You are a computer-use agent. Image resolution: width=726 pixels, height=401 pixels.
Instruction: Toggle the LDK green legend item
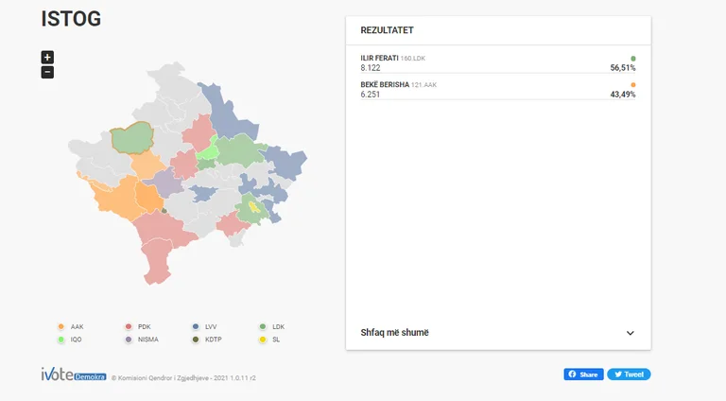click(272, 327)
